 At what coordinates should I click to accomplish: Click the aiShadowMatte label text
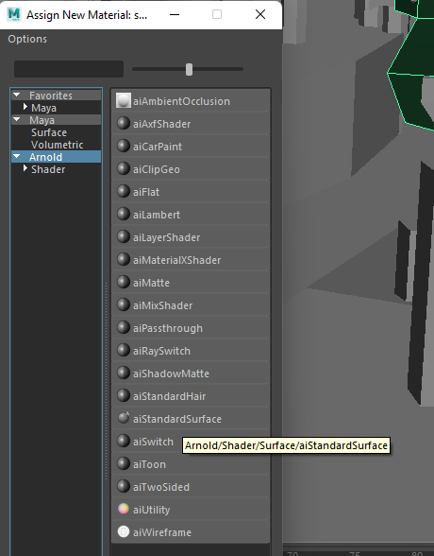tap(171, 374)
